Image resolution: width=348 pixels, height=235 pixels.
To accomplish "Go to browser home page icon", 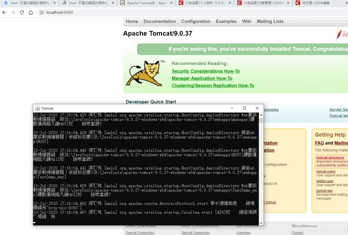I will click(31, 13).
